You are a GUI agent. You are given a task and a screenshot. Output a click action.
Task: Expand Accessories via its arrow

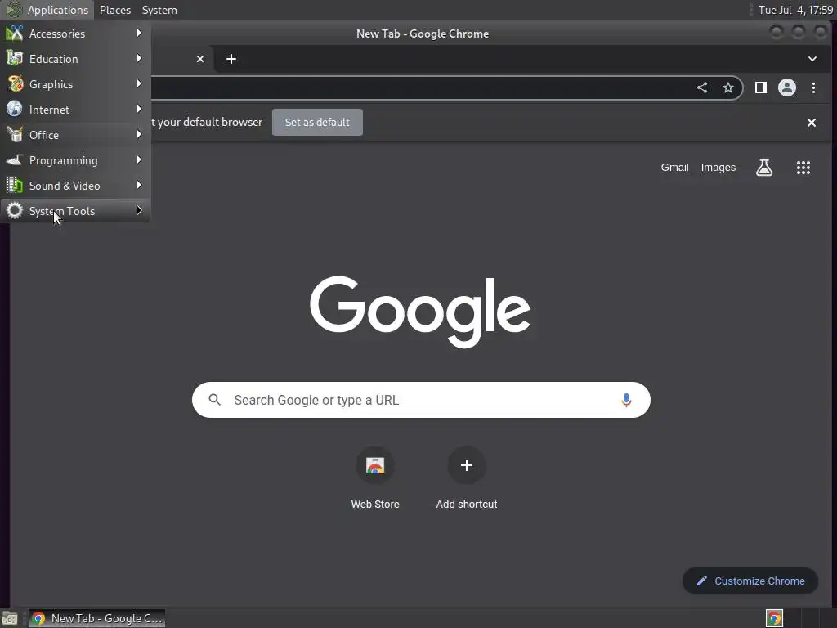point(139,33)
